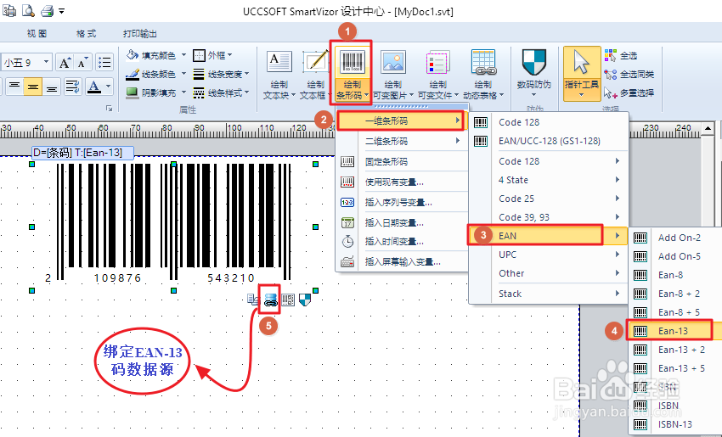This screenshot has height=437, width=722.
Task: Increase font size with the larger A icon
Action: click(x=65, y=63)
